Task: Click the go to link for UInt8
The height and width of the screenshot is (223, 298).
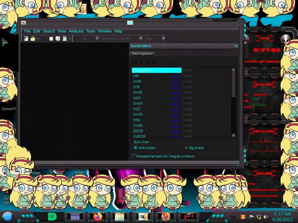Action: [x=175, y=81]
